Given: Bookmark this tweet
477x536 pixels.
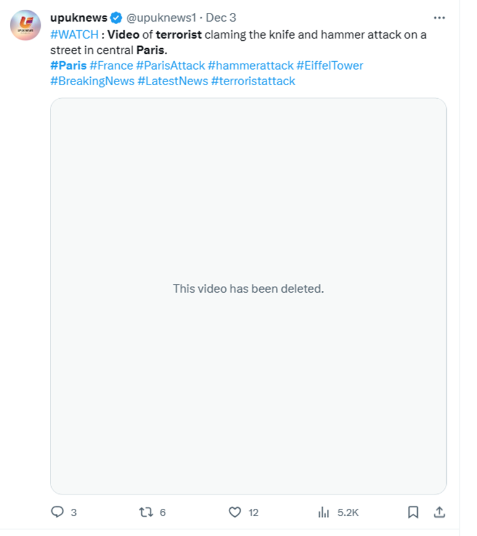Looking at the screenshot, I should pyautogui.click(x=413, y=512).
